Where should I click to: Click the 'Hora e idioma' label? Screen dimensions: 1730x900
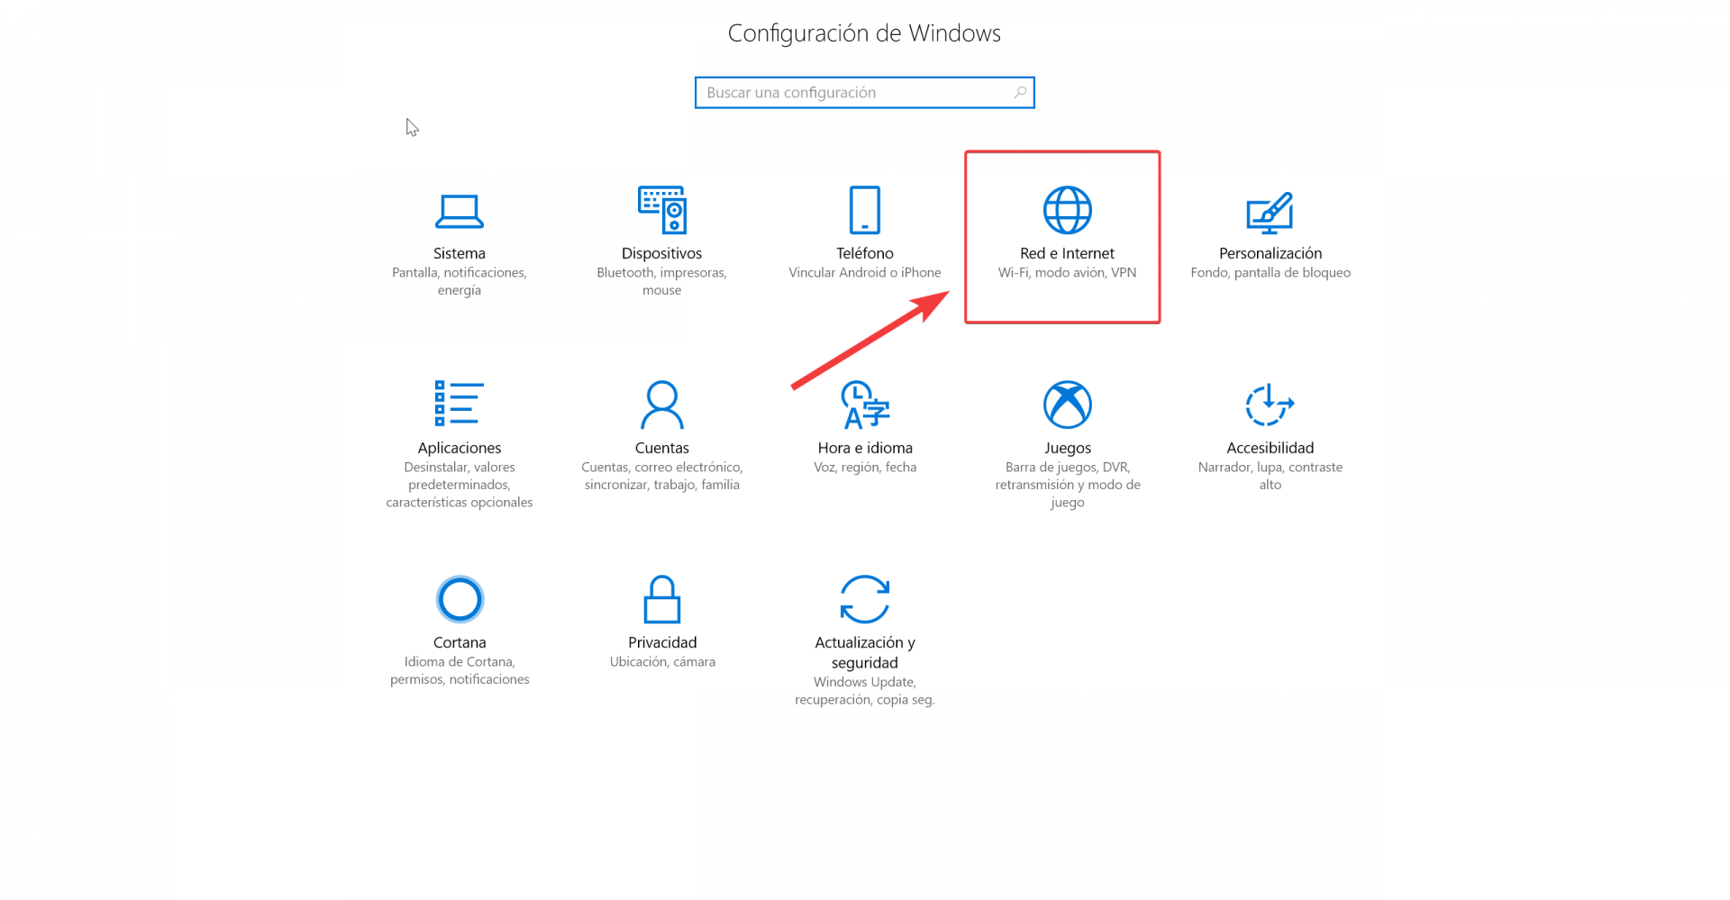tap(865, 448)
